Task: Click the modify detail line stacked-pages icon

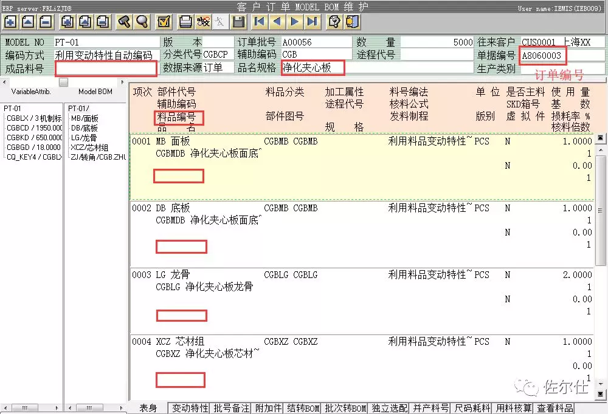Action: 85,22
